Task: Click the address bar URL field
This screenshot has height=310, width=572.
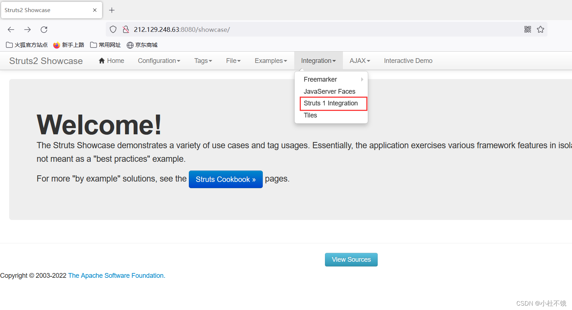Action: tap(326, 30)
